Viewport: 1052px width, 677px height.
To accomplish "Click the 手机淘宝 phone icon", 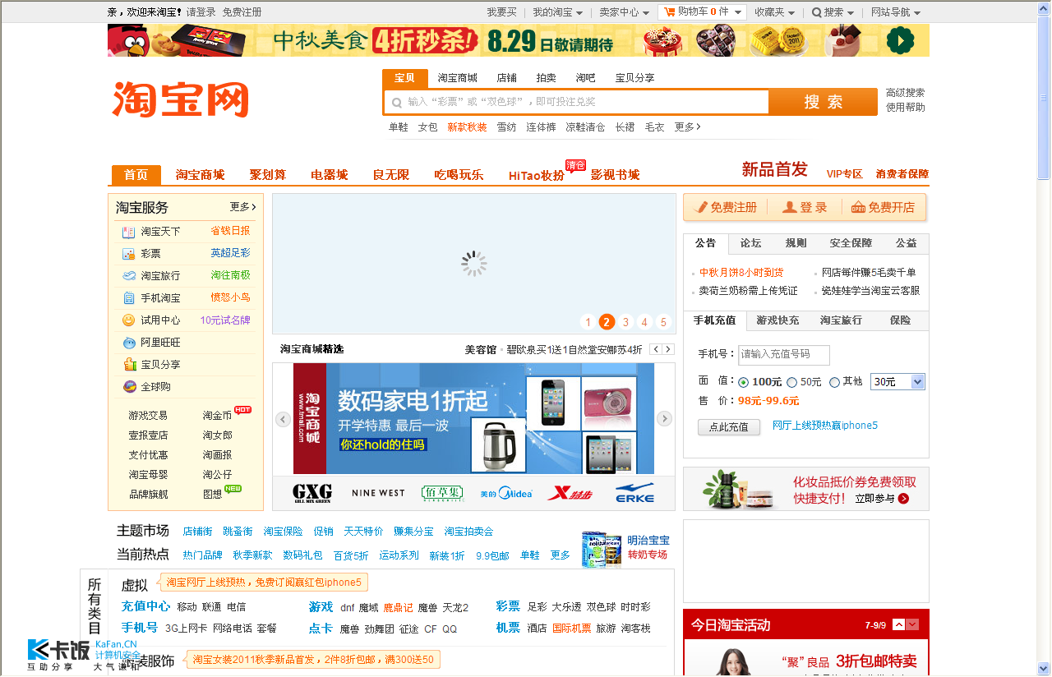I will 128,298.
